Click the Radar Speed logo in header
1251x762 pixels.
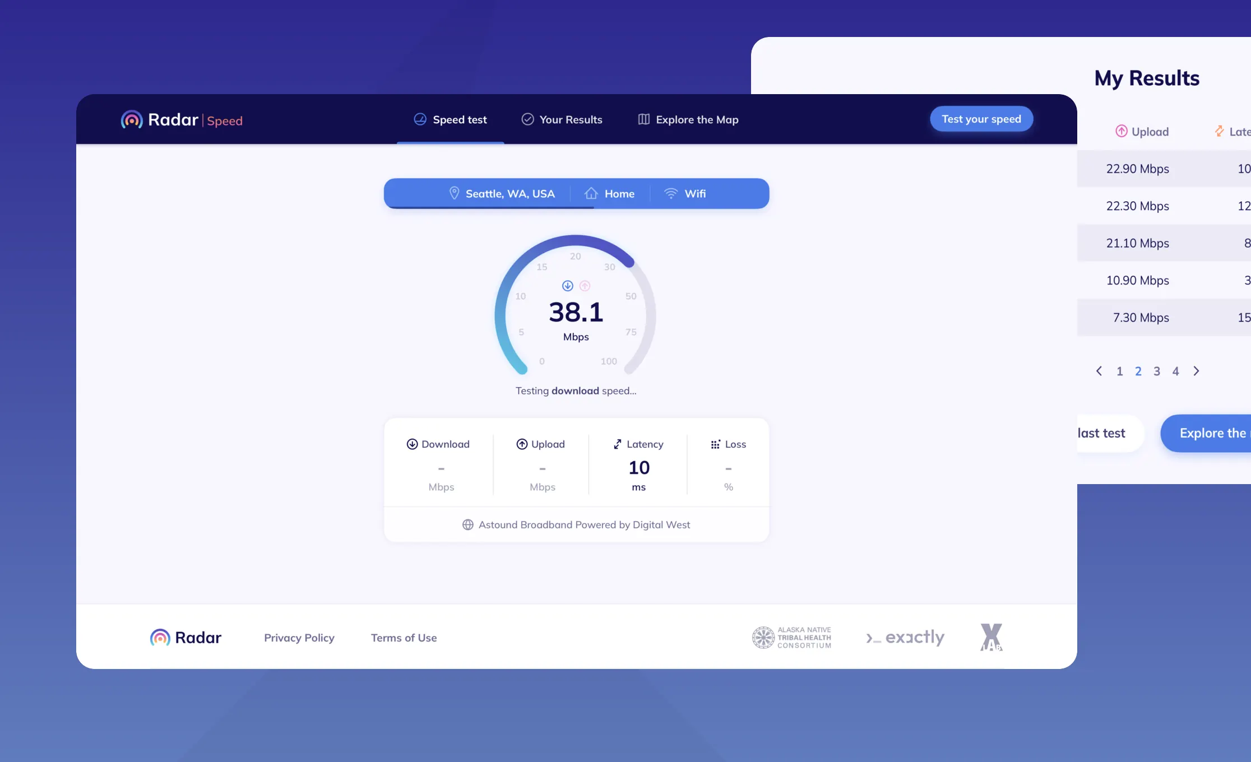click(182, 120)
